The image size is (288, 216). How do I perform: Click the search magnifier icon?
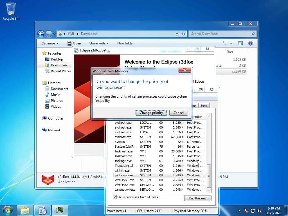(x=253, y=34)
